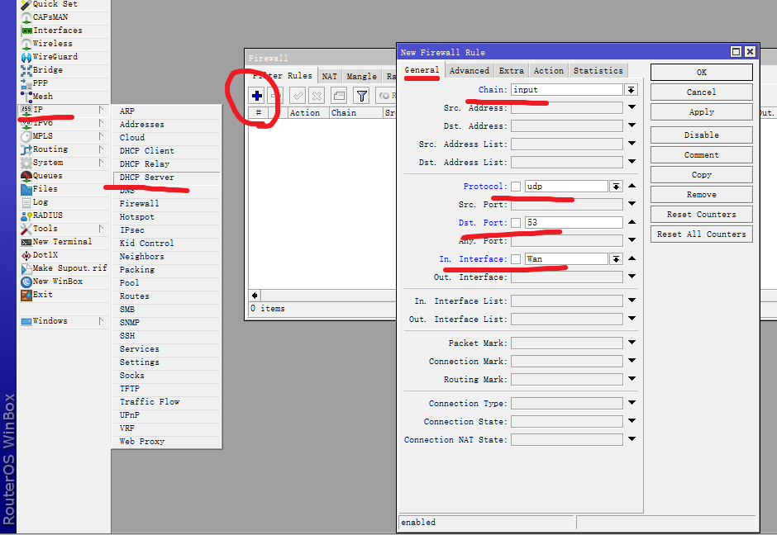Switch to the Statistics tab
The image size is (777, 535).
click(598, 71)
